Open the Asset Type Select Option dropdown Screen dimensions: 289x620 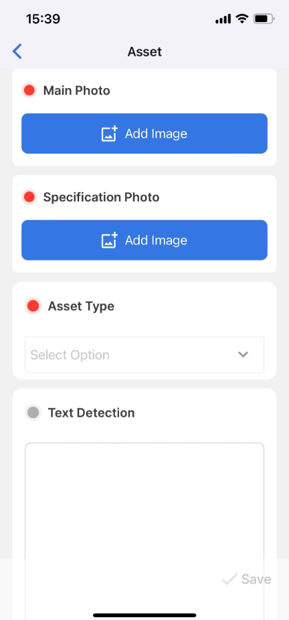click(144, 355)
